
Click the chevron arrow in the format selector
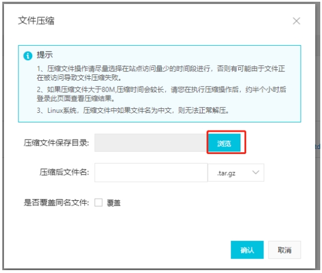tap(255, 172)
